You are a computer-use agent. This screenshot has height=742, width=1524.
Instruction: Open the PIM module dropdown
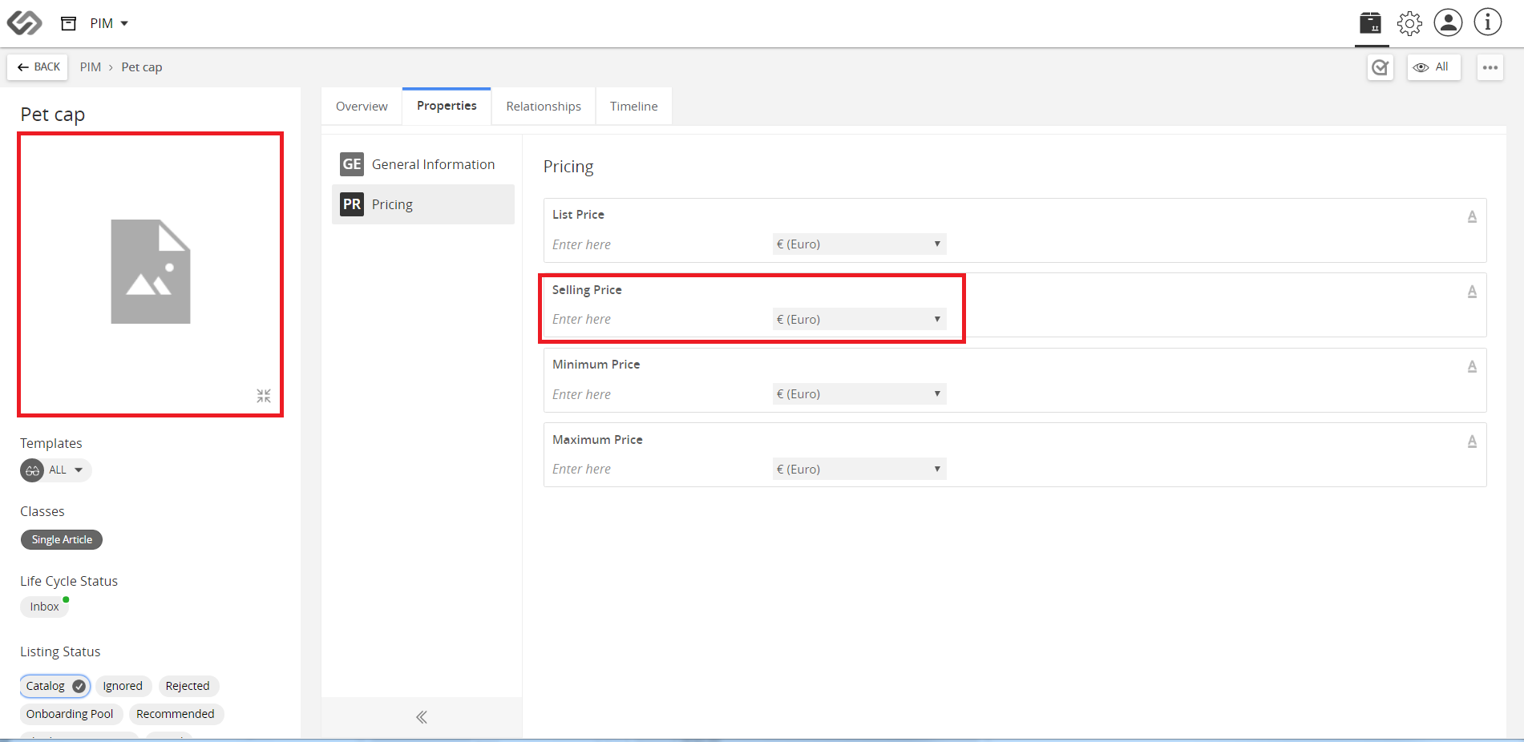[109, 23]
